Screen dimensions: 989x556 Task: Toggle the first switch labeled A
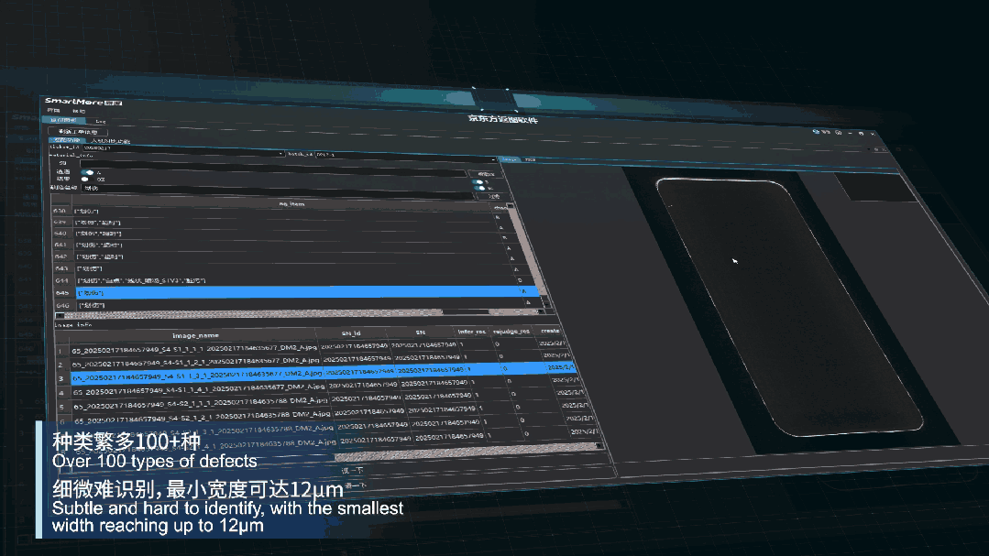[x=88, y=171]
